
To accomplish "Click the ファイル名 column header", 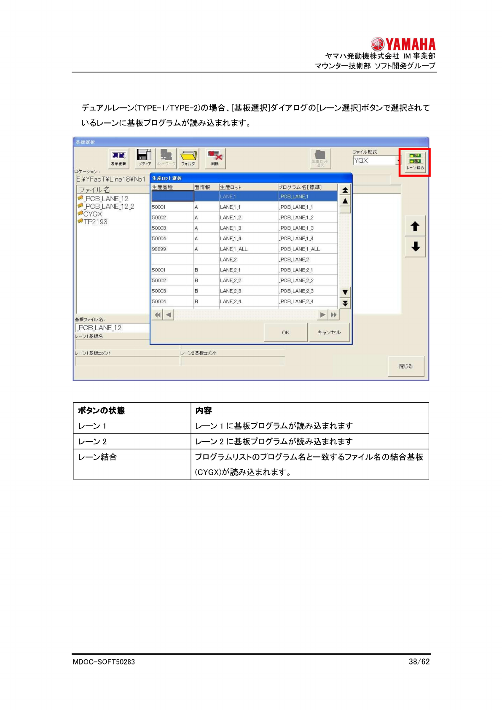I will click(113, 190).
